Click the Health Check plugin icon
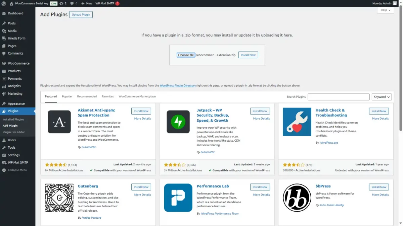Viewport: 403px width, 226px height. click(297, 122)
